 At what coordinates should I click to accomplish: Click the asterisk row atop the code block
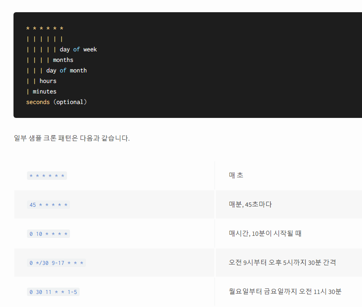(45, 28)
